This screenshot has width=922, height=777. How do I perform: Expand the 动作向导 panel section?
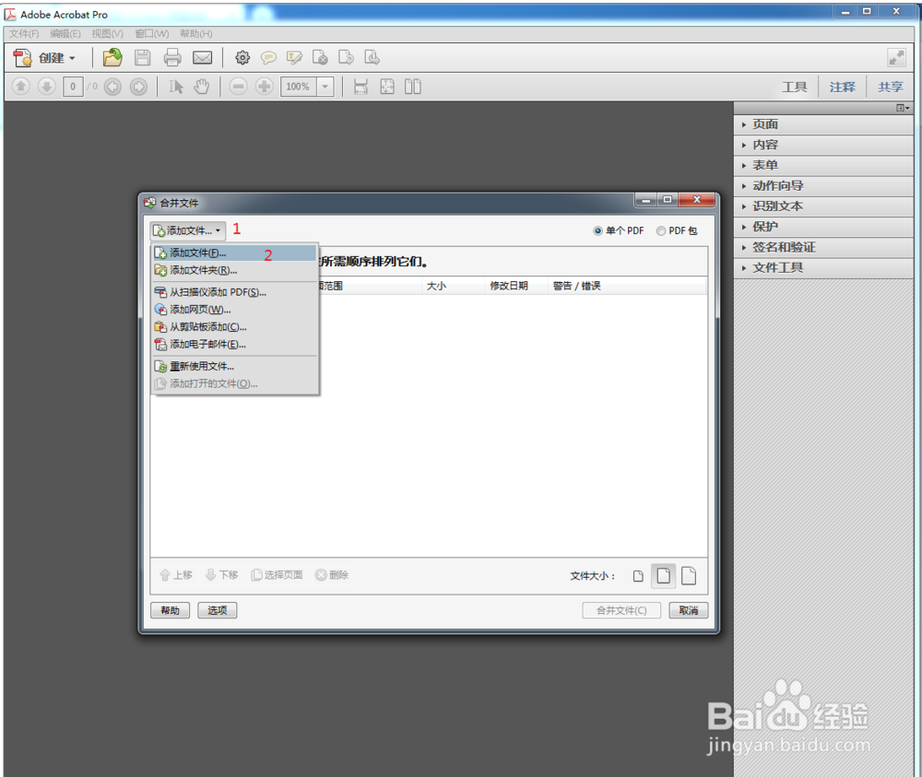click(x=823, y=186)
